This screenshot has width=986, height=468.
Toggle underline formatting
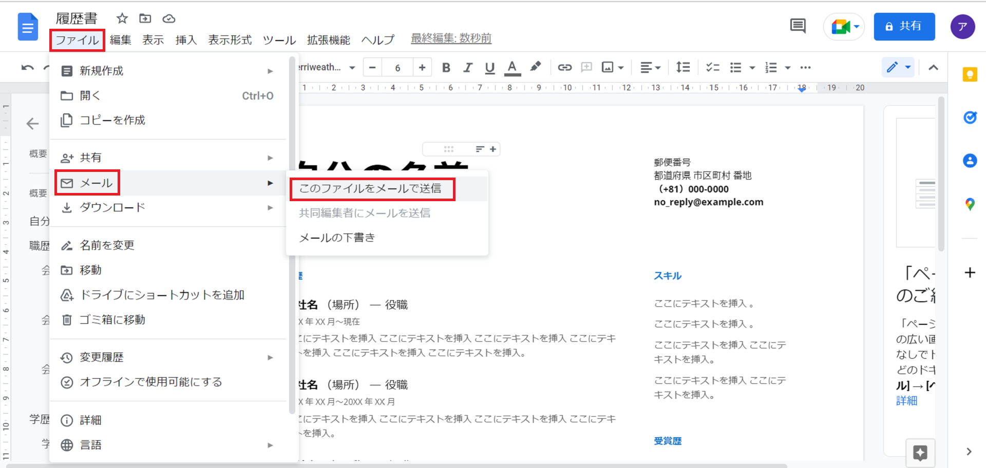coord(489,67)
